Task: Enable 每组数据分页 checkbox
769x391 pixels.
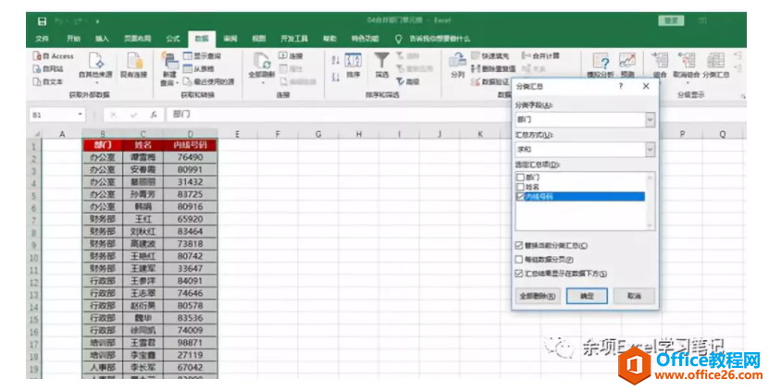Action: coord(518,260)
